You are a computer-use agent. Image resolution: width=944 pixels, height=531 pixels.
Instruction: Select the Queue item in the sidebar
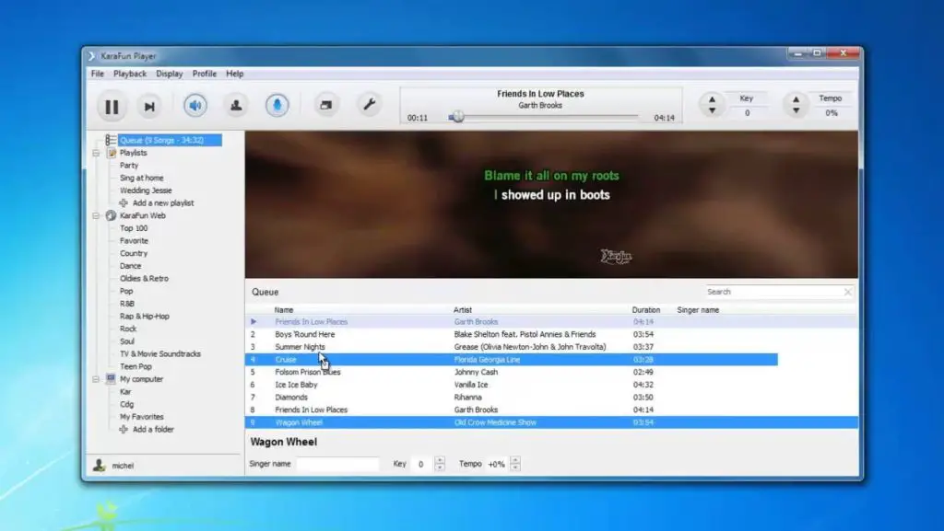170,140
